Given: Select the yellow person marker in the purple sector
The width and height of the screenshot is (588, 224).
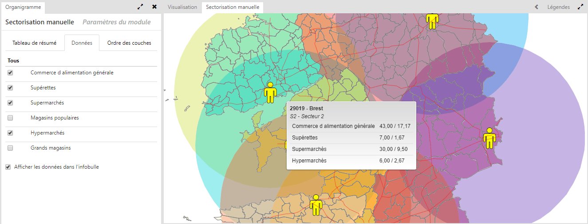Looking at the screenshot, I should (x=489, y=138).
